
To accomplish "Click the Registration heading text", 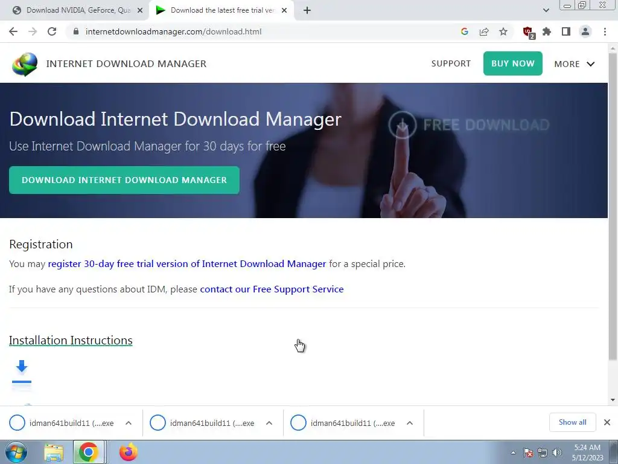I will click(x=41, y=244).
